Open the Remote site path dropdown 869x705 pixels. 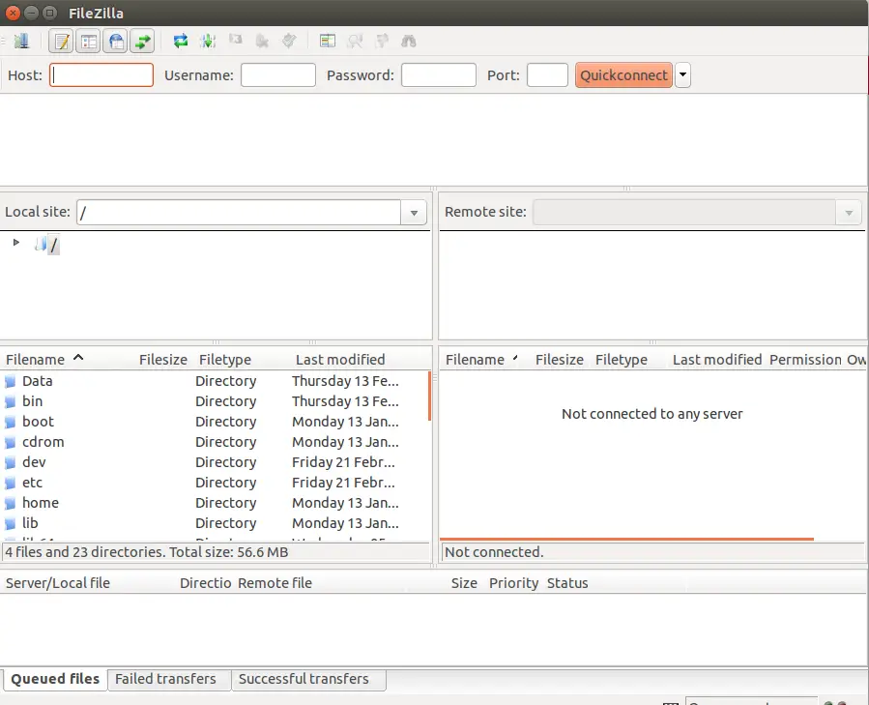tap(849, 213)
